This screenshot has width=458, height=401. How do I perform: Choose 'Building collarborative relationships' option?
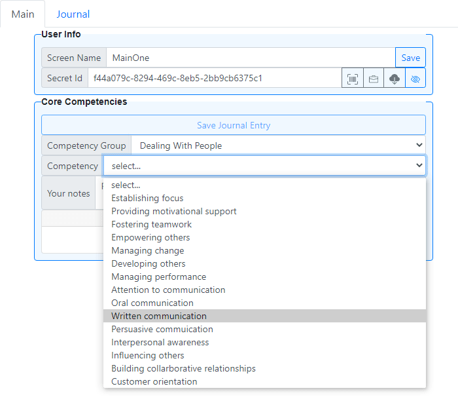pos(264,368)
